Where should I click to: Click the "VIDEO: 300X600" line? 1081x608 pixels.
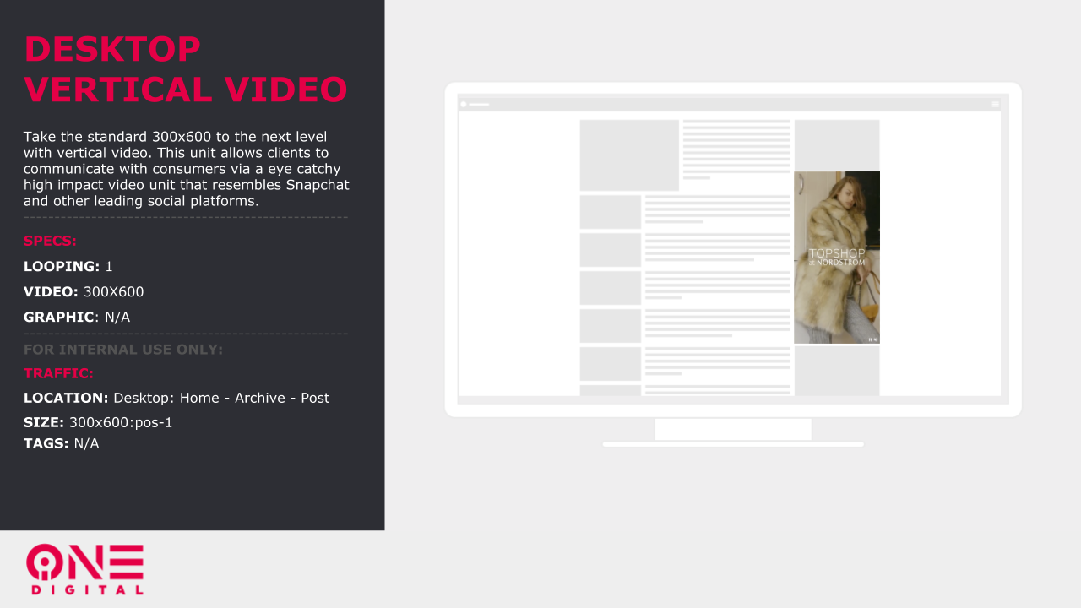84,291
